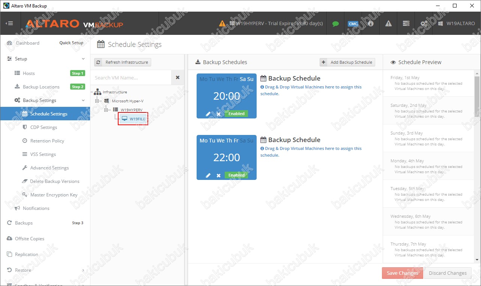
Task: Expand the Restore menu arrow
Action: (83, 270)
